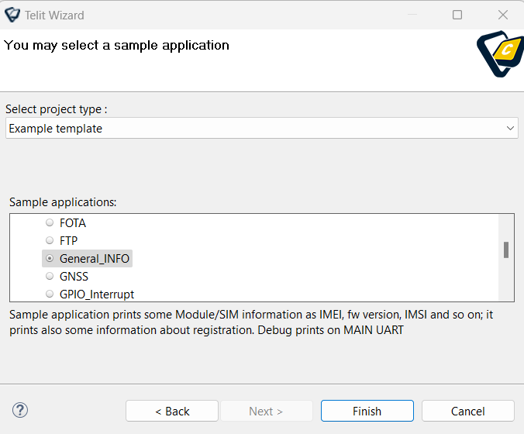Click the yellow C project logo
Image resolution: width=524 pixels, height=434 pixels.
click(500, 53)
